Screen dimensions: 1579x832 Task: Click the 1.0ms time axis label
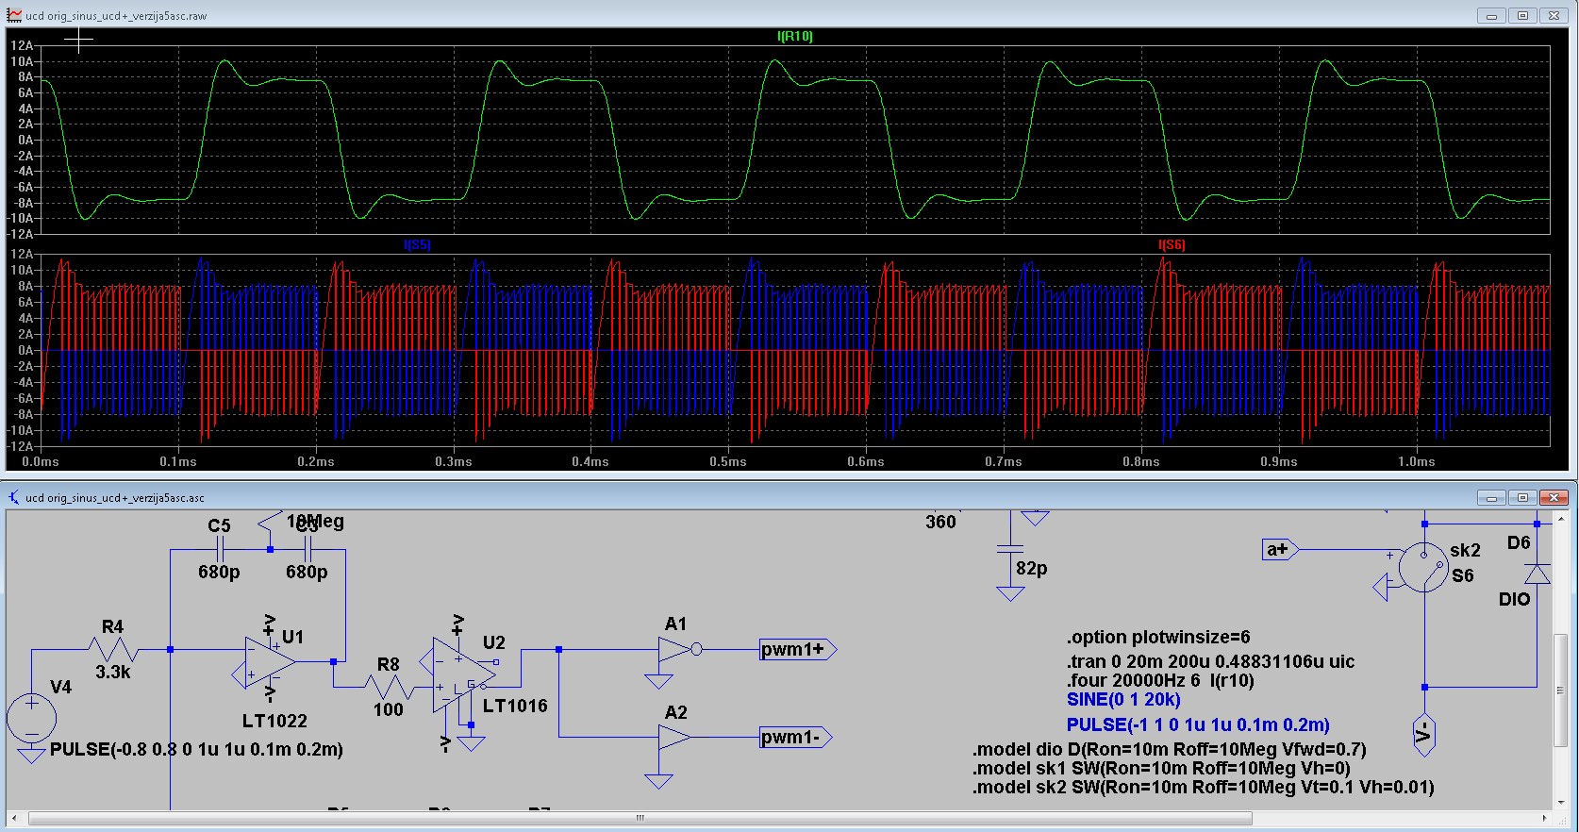point(1416,461)
